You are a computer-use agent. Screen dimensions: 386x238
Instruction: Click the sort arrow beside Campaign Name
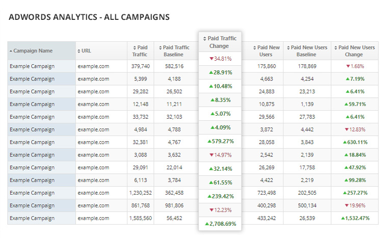tap(11, 51)
